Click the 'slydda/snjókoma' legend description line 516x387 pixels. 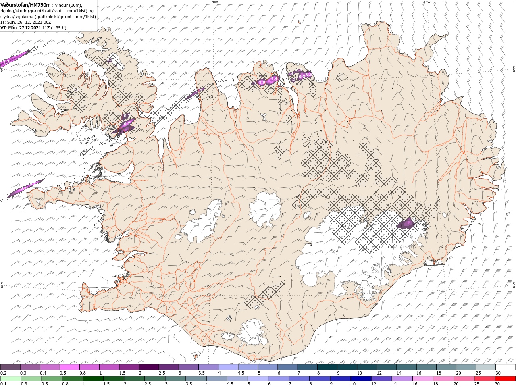(48, 17)
